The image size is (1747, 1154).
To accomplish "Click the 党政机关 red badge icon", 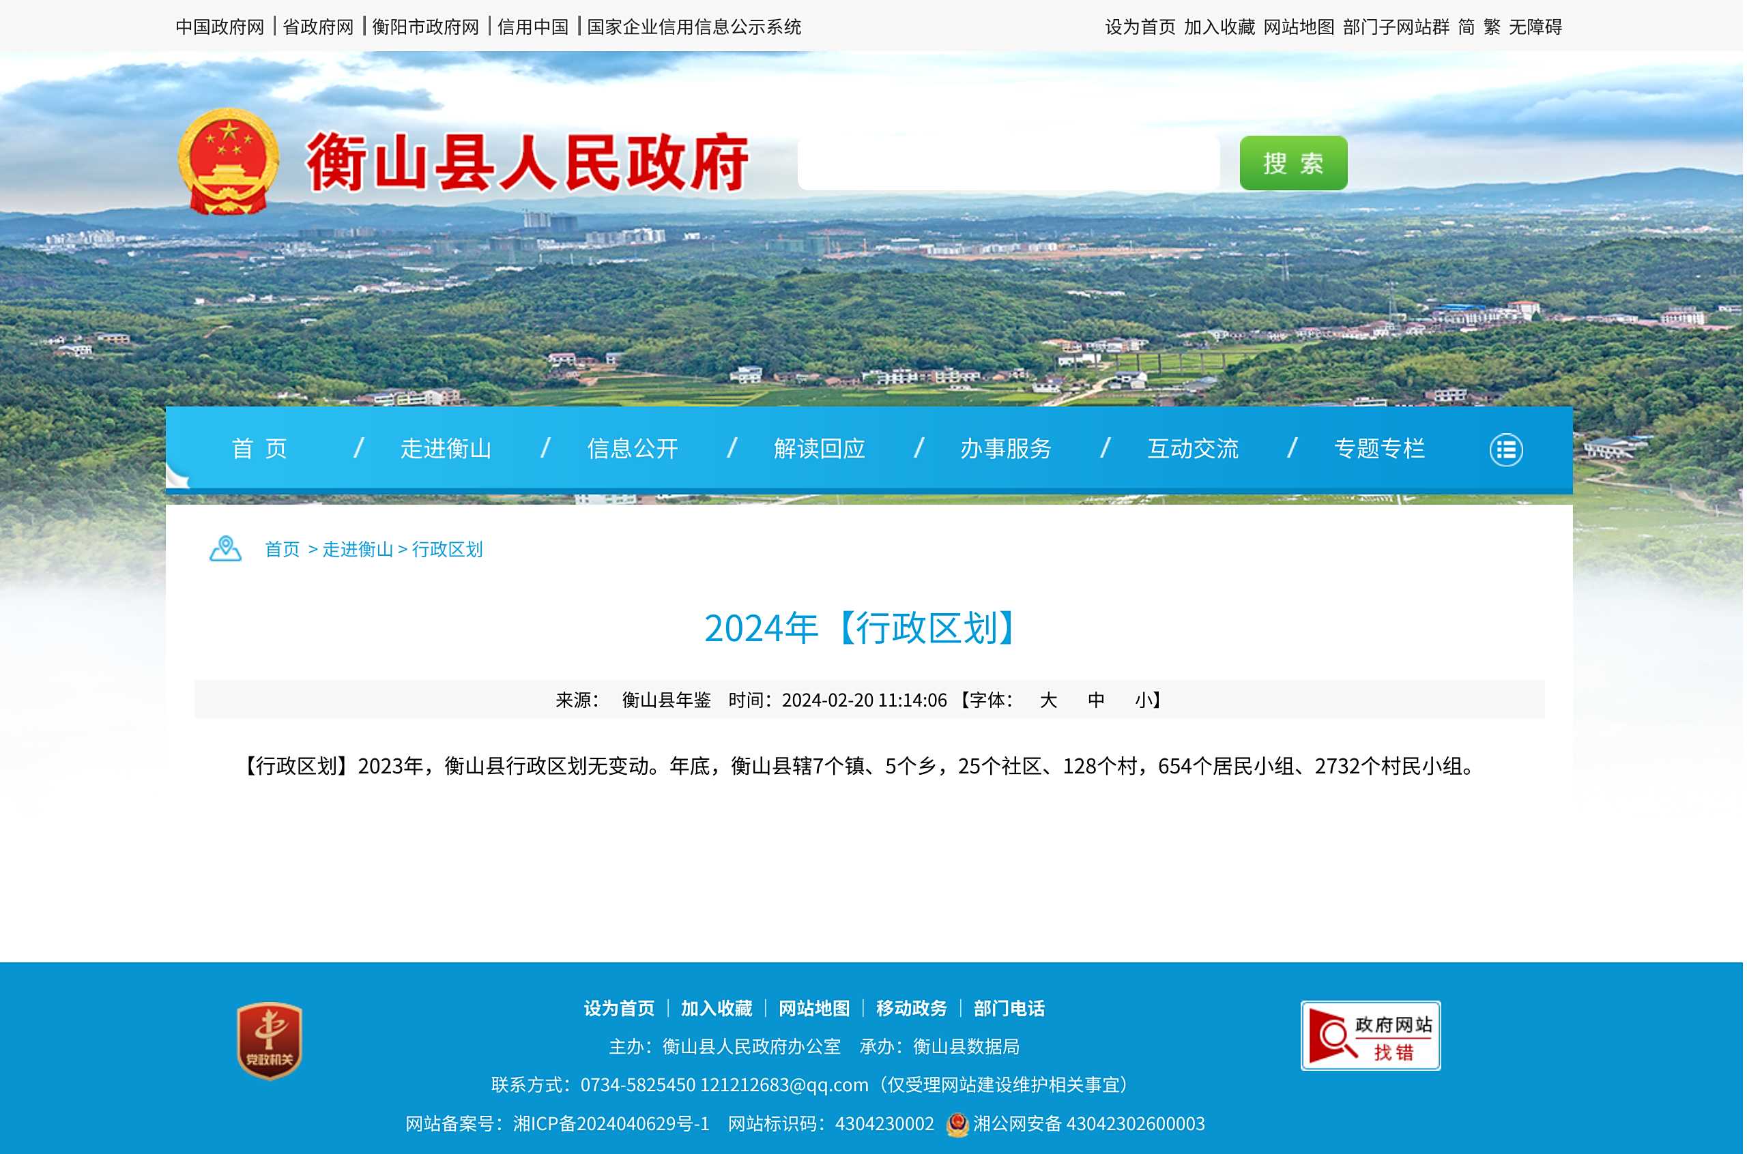I will pyautogui.click(x=270, y=1041).
